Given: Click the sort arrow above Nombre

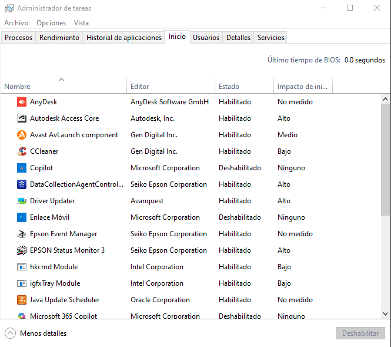Looking at the screenshot, I should [x=61, y=80].
